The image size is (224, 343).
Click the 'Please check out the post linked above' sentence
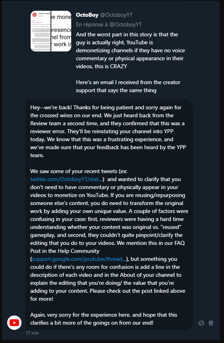point(108,295)
